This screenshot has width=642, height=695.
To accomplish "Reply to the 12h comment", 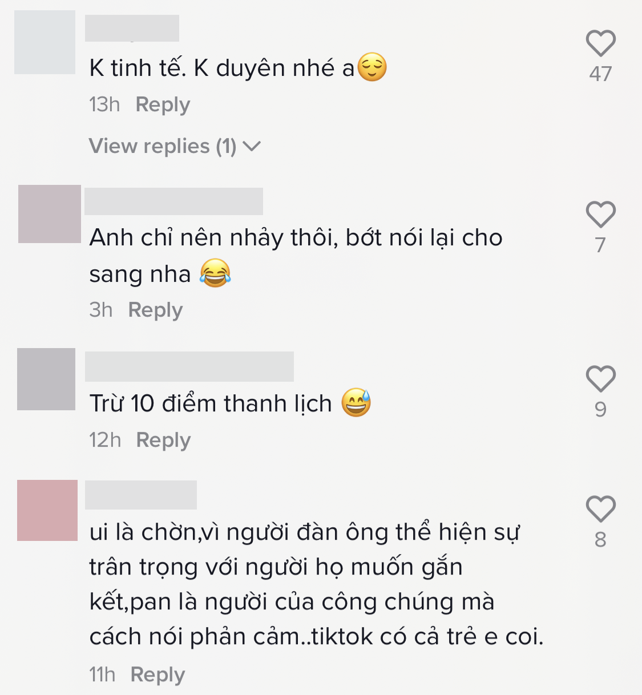I will pyautogui.click(x=163, y=441).
